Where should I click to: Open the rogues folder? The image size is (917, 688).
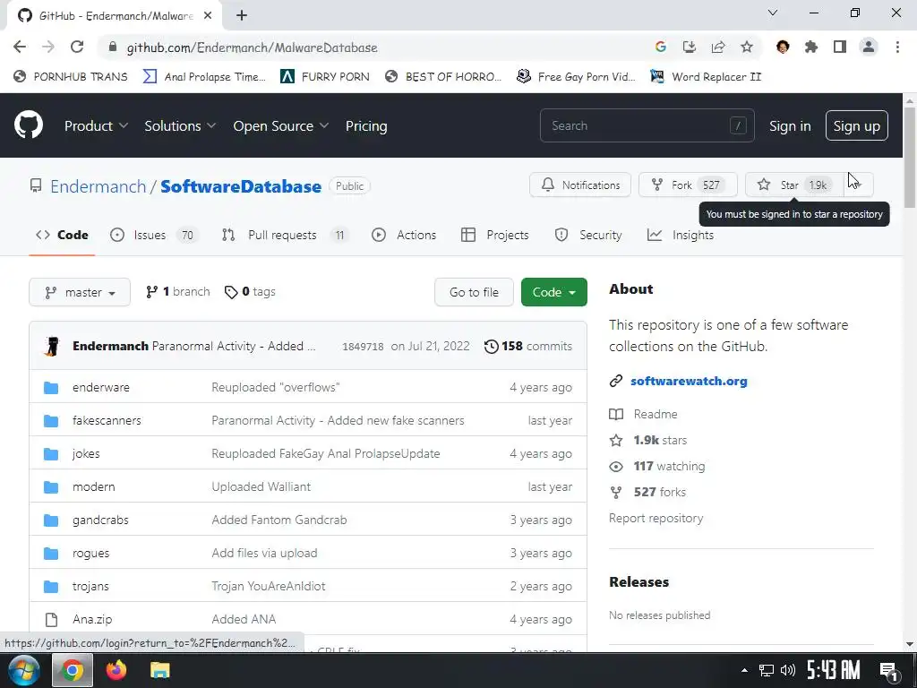(90, 553)
